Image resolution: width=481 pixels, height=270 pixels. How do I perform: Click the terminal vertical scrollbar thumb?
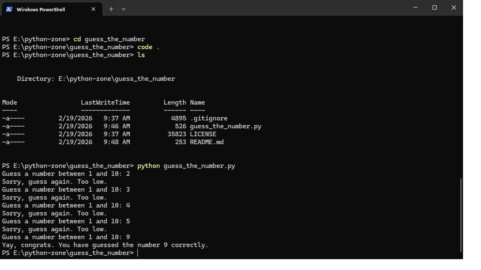pos(461,215)
